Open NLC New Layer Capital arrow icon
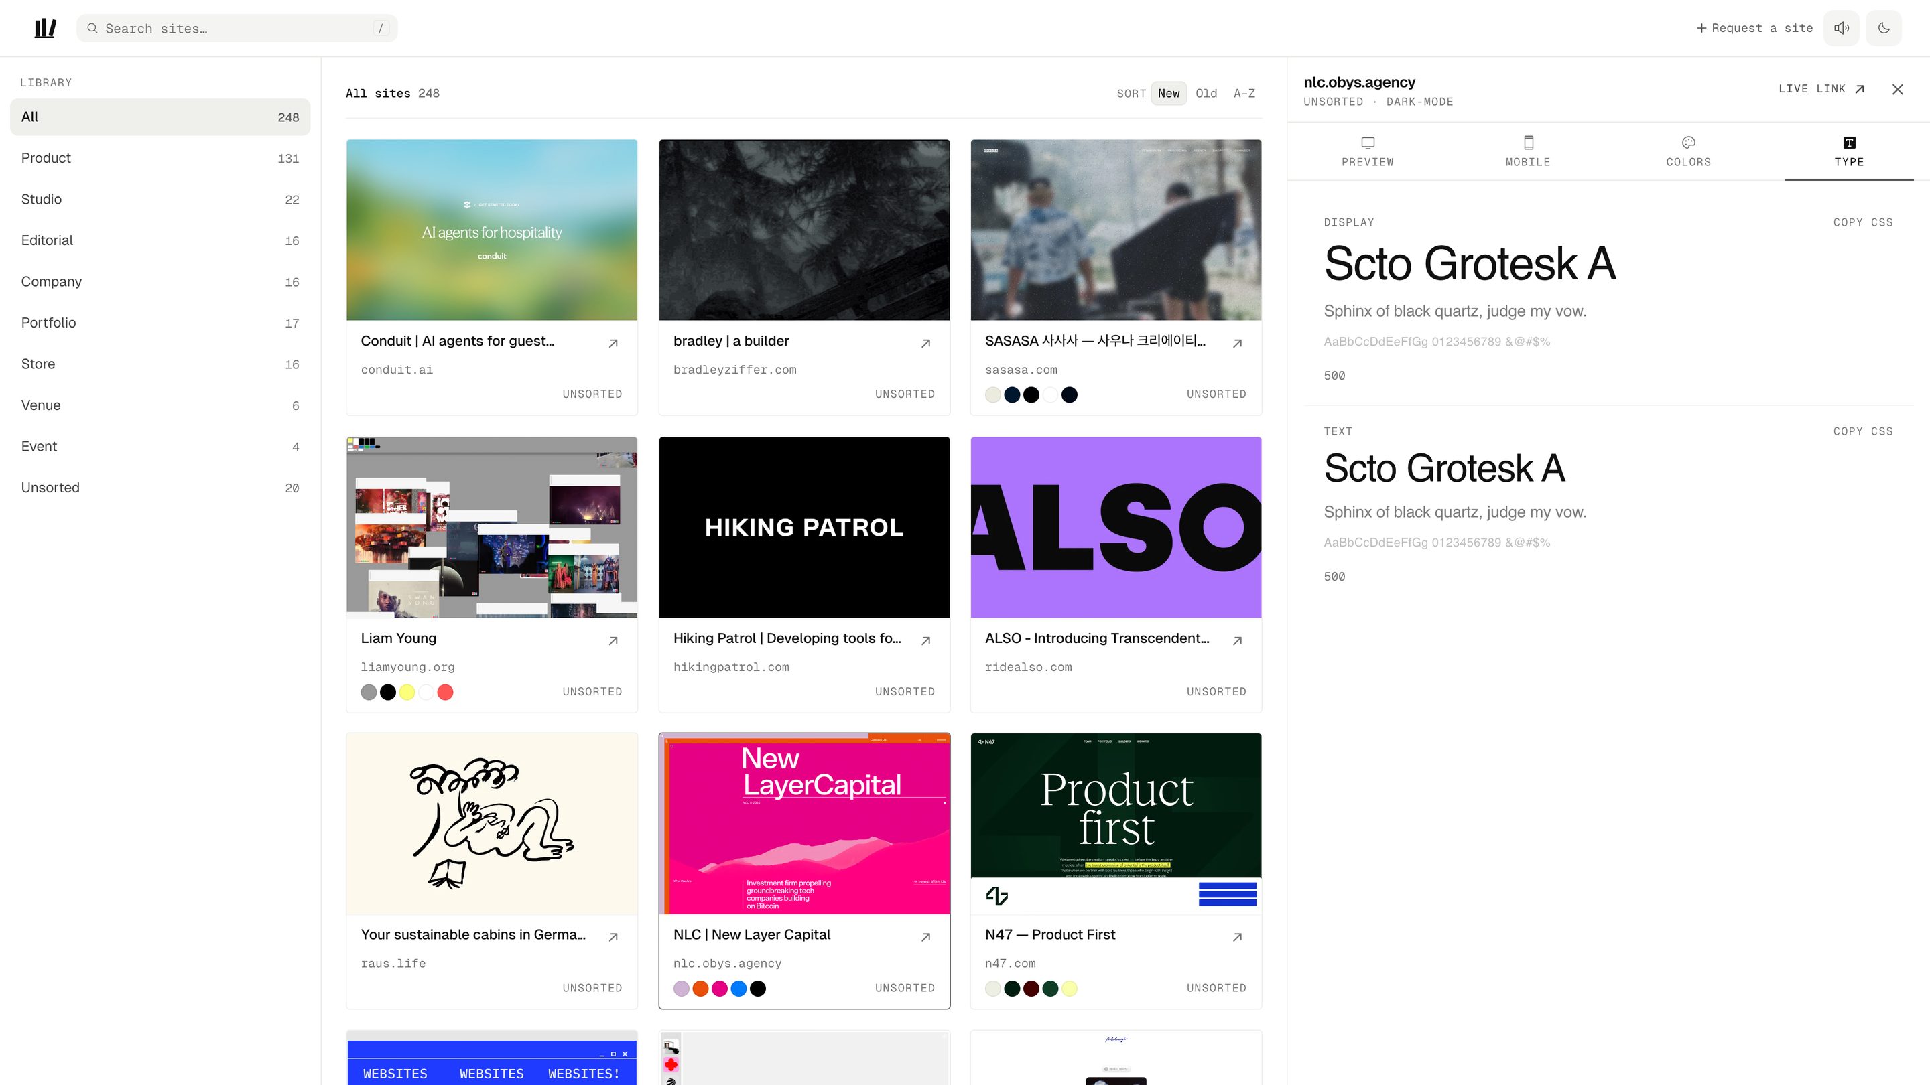The width and height of the screenshot is (1930, 1085). point(925,937)
